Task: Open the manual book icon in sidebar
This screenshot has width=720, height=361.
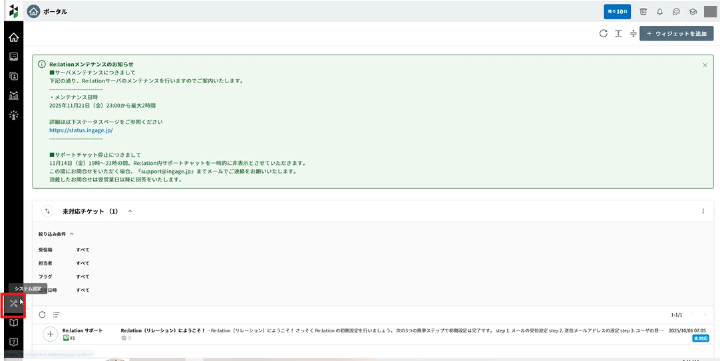Action: pos(14,323)
